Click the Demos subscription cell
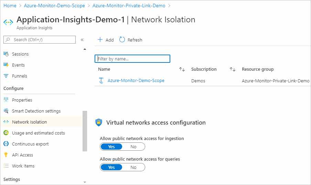The width and height of the screenshot is (311, 185). [x=198, y=81]
